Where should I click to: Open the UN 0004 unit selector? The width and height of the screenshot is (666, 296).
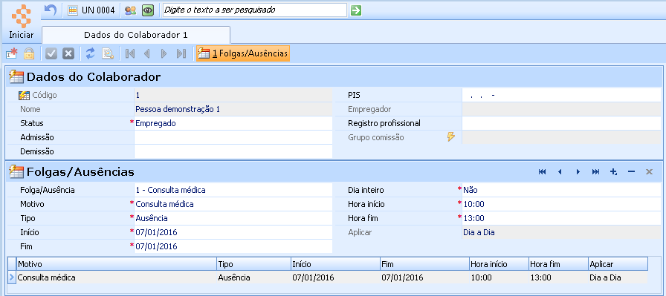point(91,10)
